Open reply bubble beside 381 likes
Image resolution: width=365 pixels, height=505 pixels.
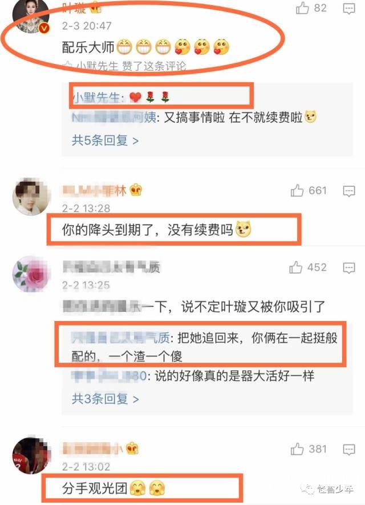click(x=349, y=450)
